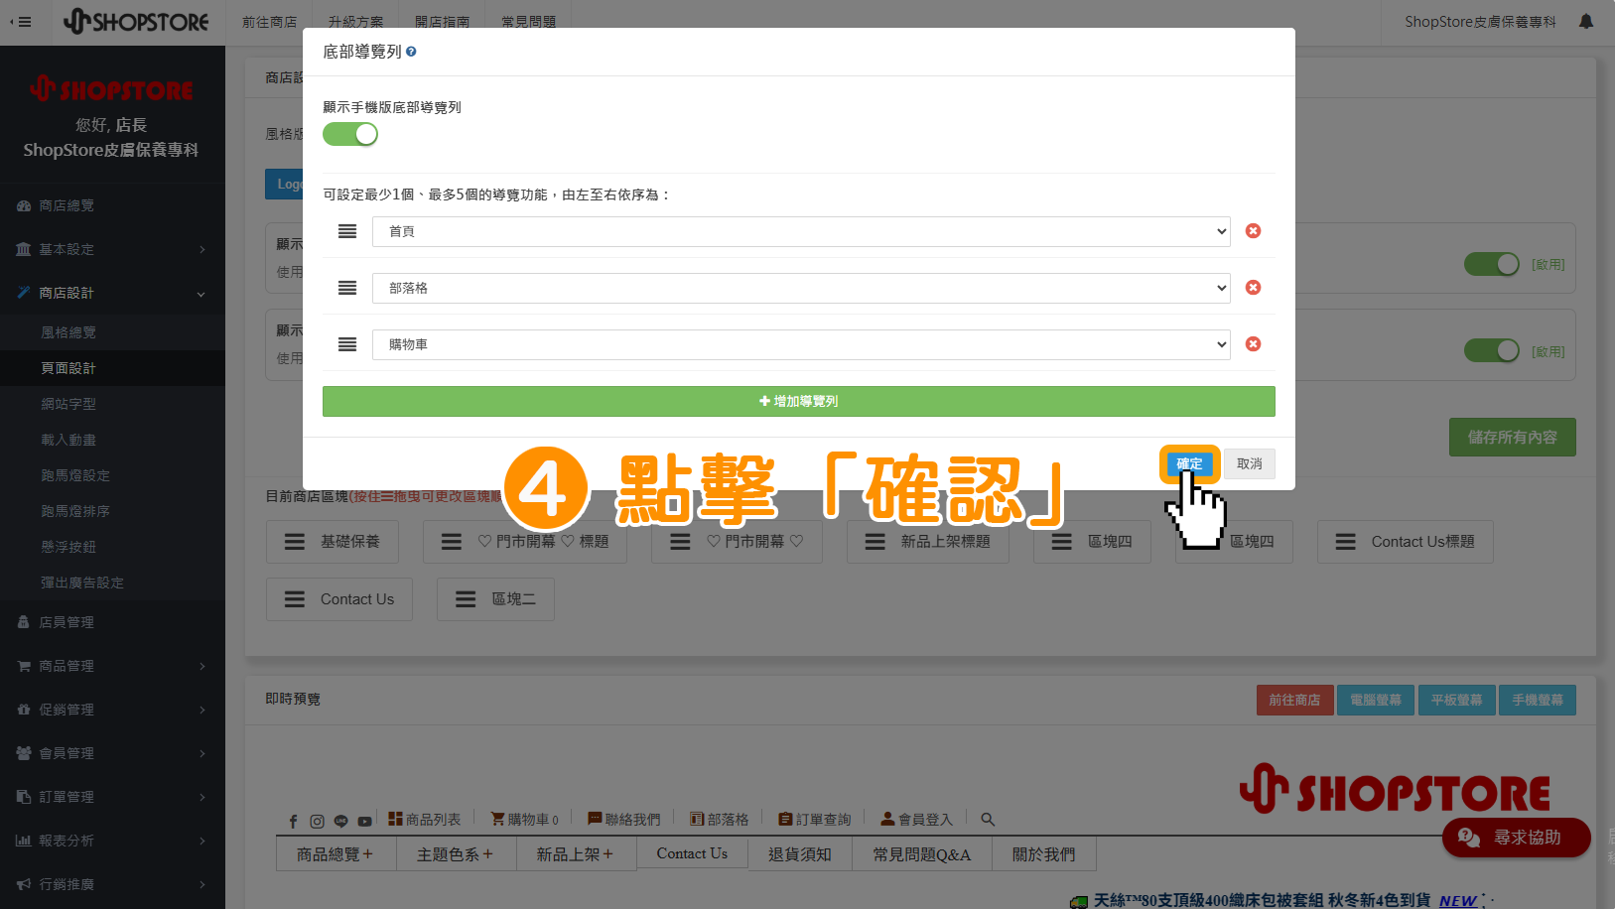The height and width of the screenshot is (909, 1615).
Task: Click drag handle of Contact Us block
Action: coord(295,599)
